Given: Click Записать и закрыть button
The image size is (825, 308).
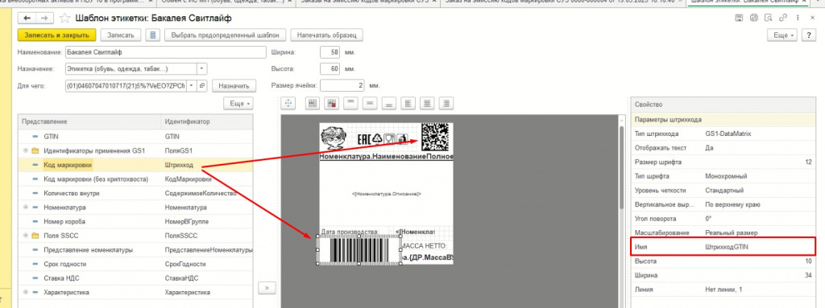Looking at the screenshot, I should click(x=57, y=35).
